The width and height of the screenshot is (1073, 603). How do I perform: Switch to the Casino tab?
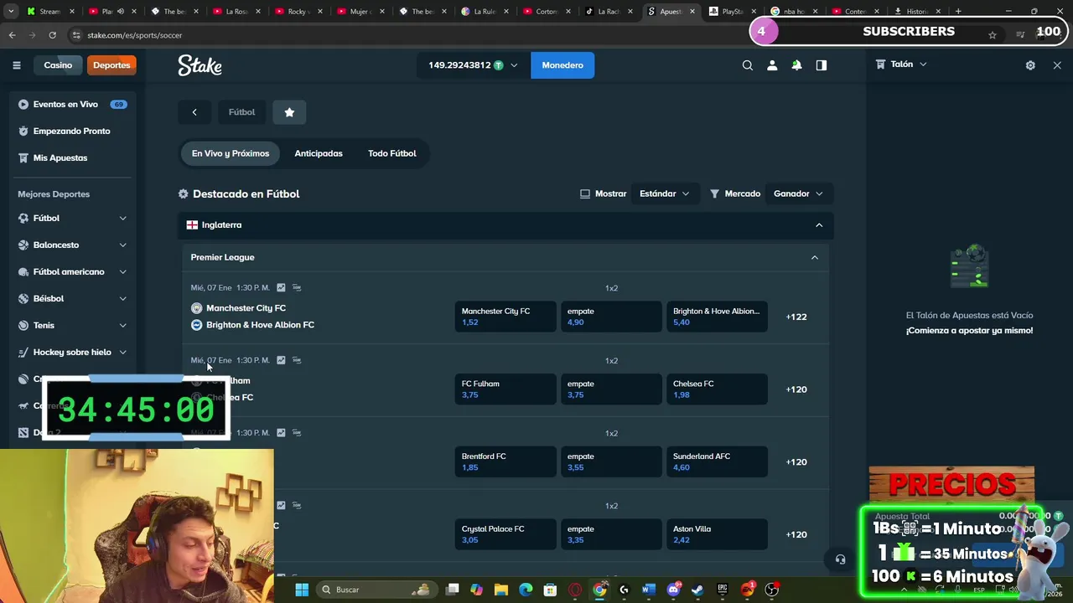[58, 65]
